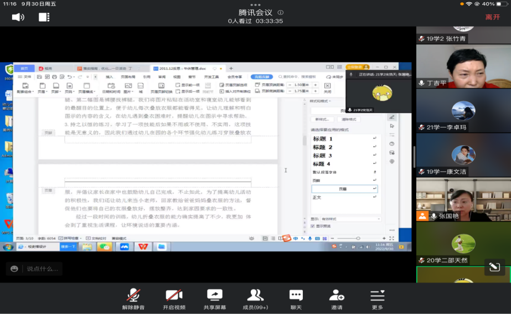Open the 更多 menu
The image size is (511, 314).
(x=378, y=298)
